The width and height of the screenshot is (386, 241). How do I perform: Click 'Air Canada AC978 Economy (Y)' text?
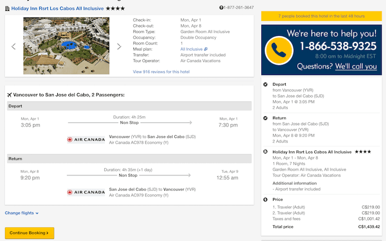point(138,143)
